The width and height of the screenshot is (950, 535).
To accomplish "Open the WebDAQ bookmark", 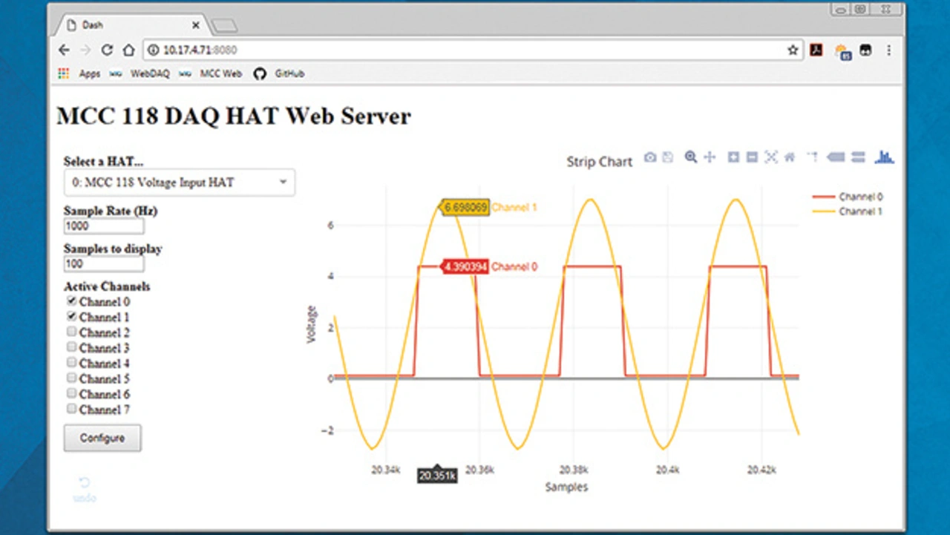I will point(140,73).
